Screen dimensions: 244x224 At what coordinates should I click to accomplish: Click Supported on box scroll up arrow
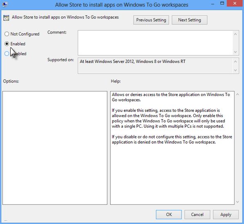pyautogui.click(x=235, y=62)
